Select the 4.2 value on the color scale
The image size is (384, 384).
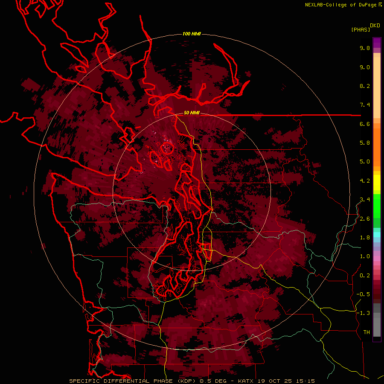coord(365,181)
